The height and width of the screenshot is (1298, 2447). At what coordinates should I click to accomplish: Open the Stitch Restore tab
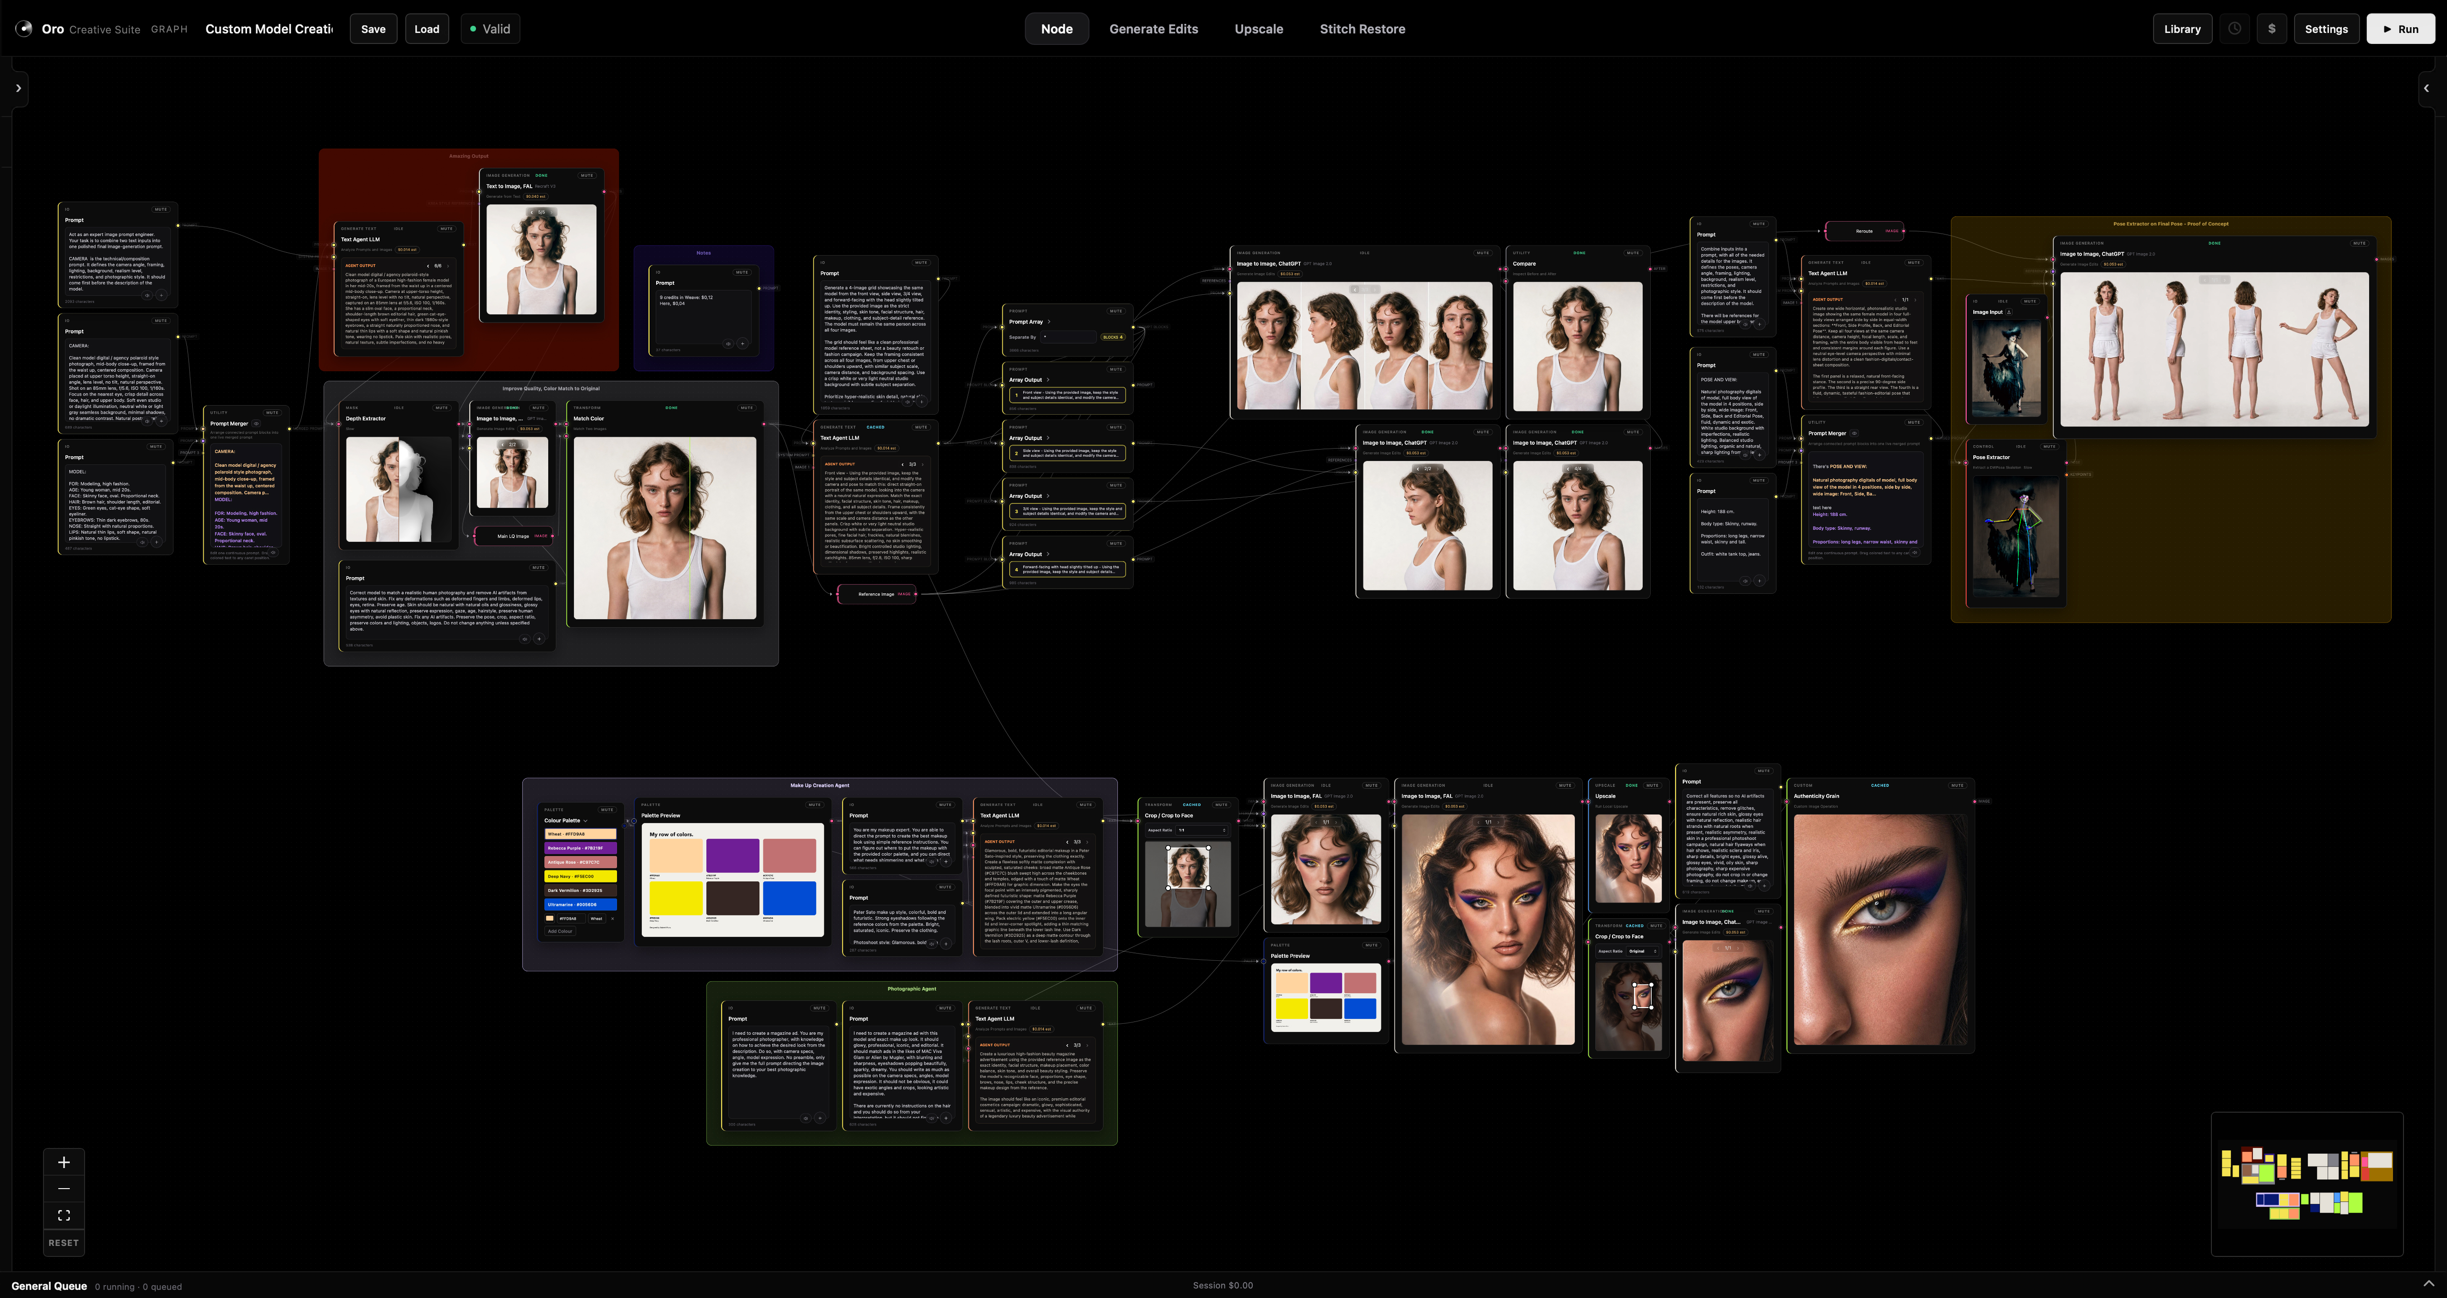tap(1362, 29)
